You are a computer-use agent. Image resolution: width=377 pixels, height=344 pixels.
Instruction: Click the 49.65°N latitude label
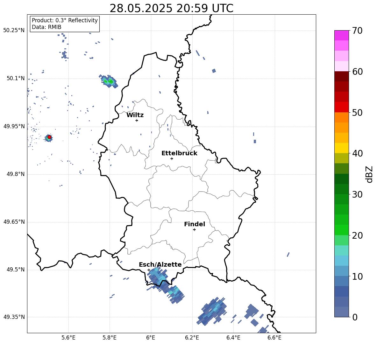14,222
